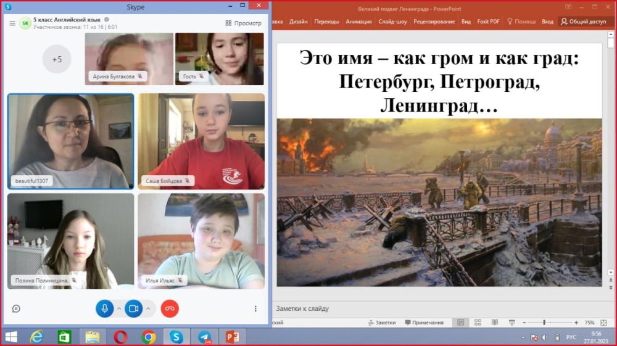This screenshot has height=346, width=617.
Task: Open PowerPoint ribbon display options icon
Action: coord(568,7)
